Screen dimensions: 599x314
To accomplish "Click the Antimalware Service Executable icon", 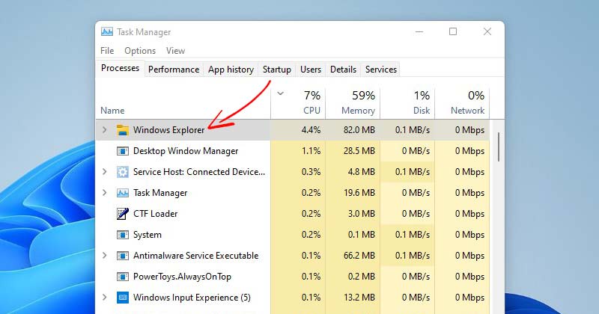I will (x=123, y=256).
